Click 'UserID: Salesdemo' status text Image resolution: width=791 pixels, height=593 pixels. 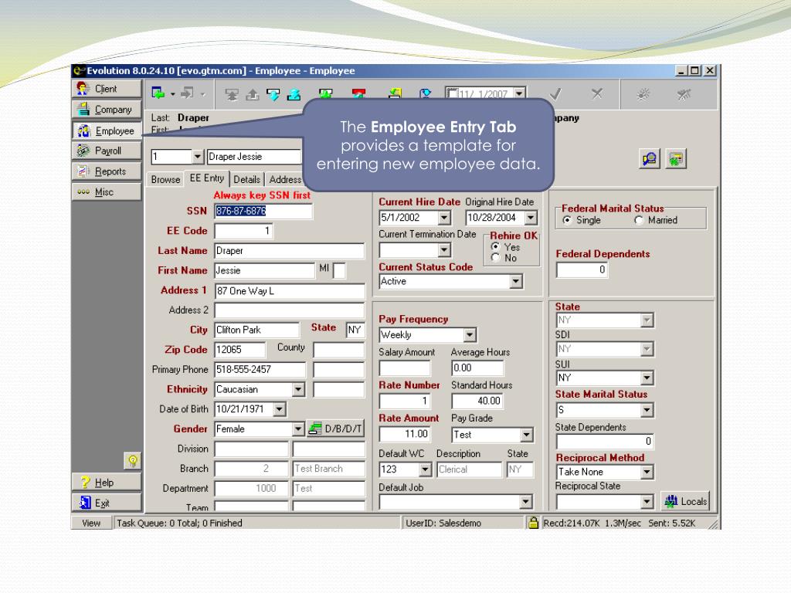(x=443, y=523)
